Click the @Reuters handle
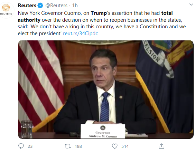Image resolution: width=195 pixels, height=152 pixels. point(56,6)
